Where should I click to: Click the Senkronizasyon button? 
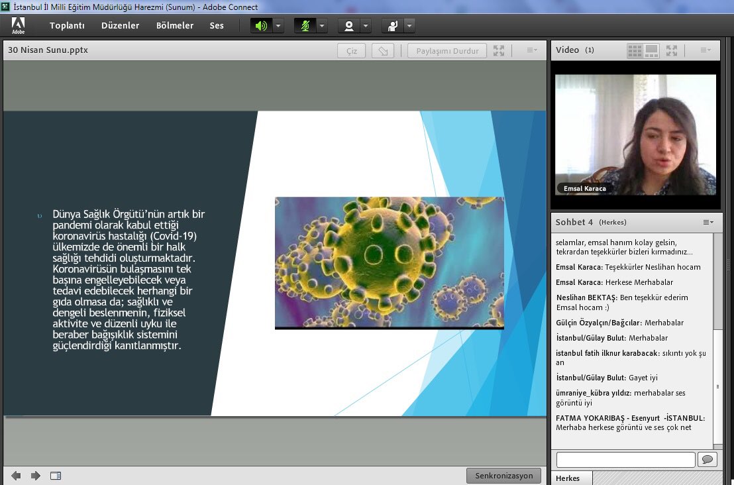click(x=503, y=476)
